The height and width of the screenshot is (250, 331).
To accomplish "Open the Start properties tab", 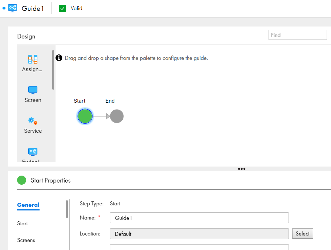I will coord(23,224).
